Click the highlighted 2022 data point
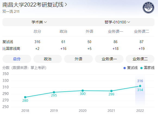The height and width of the screenshot is (114, 158). 140,86
